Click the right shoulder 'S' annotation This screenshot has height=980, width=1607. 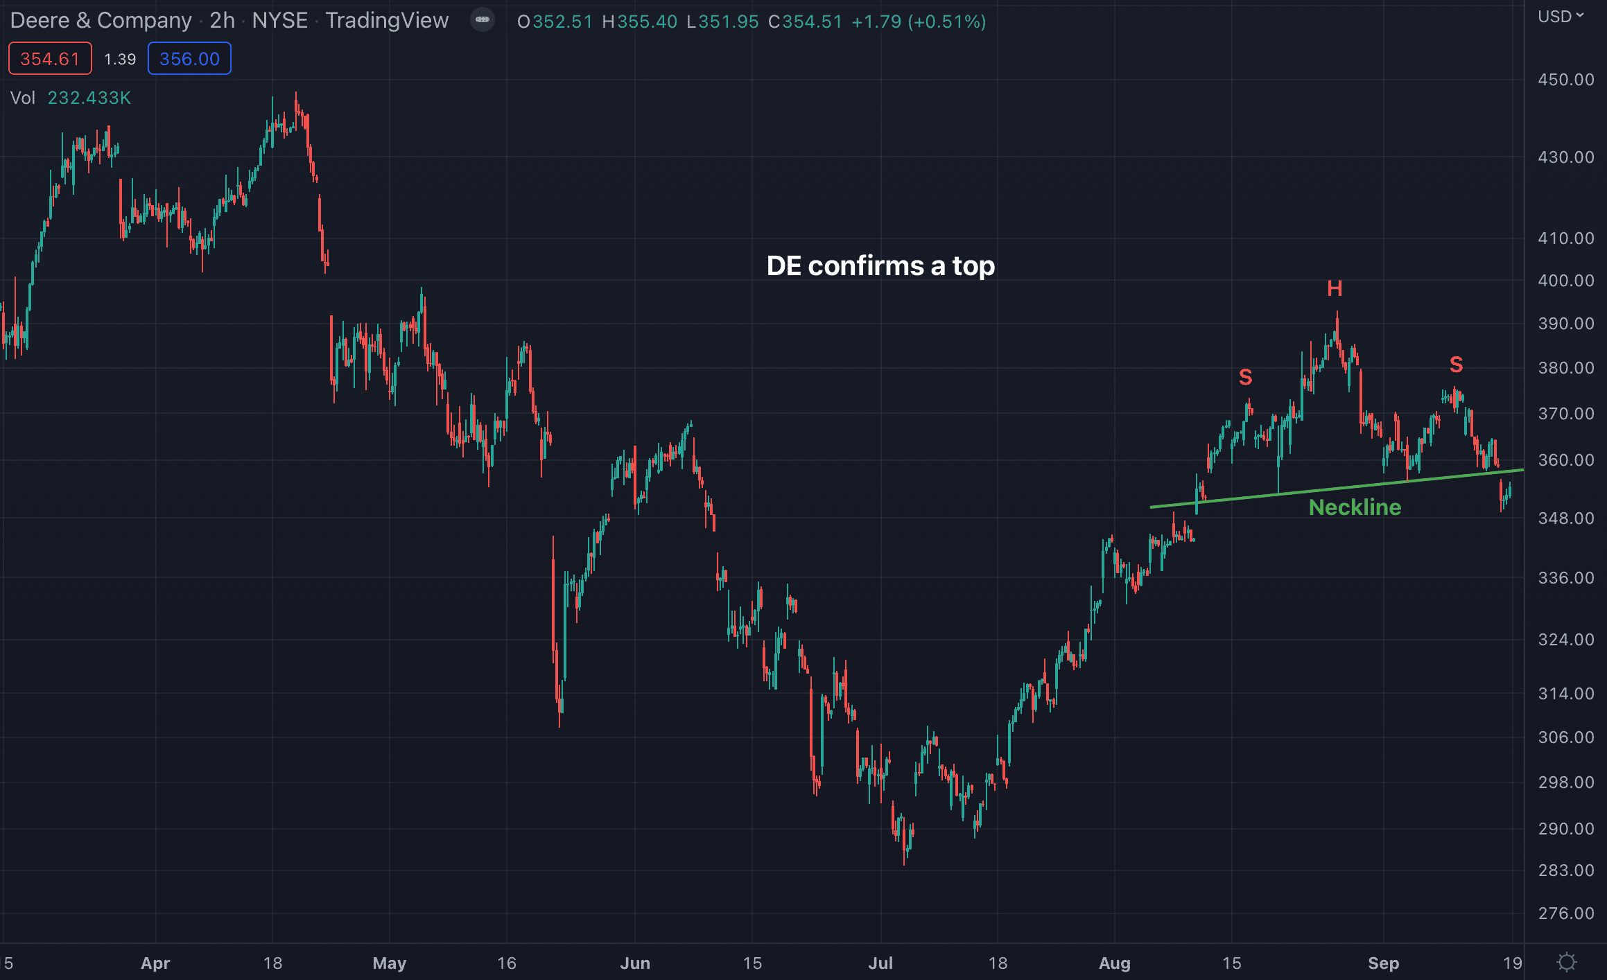[x=1456, y=365]
